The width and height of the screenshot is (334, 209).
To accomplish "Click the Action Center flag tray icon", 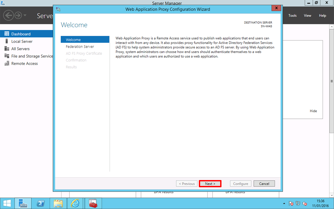I will (291, 203).
